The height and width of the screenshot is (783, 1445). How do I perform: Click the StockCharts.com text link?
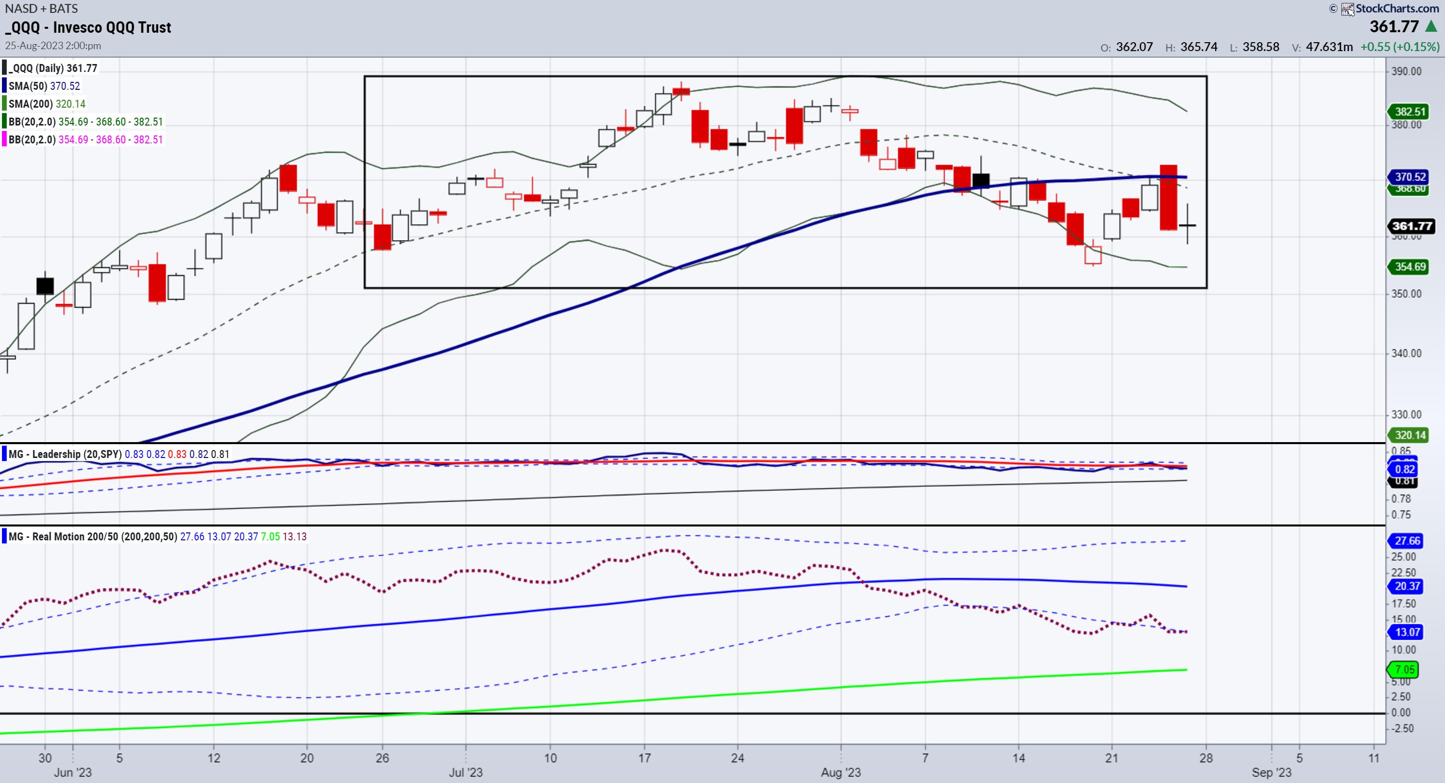1397,8
